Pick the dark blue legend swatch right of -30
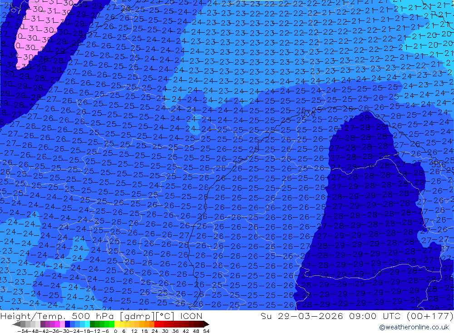The image size is (454, 333). 67,324
